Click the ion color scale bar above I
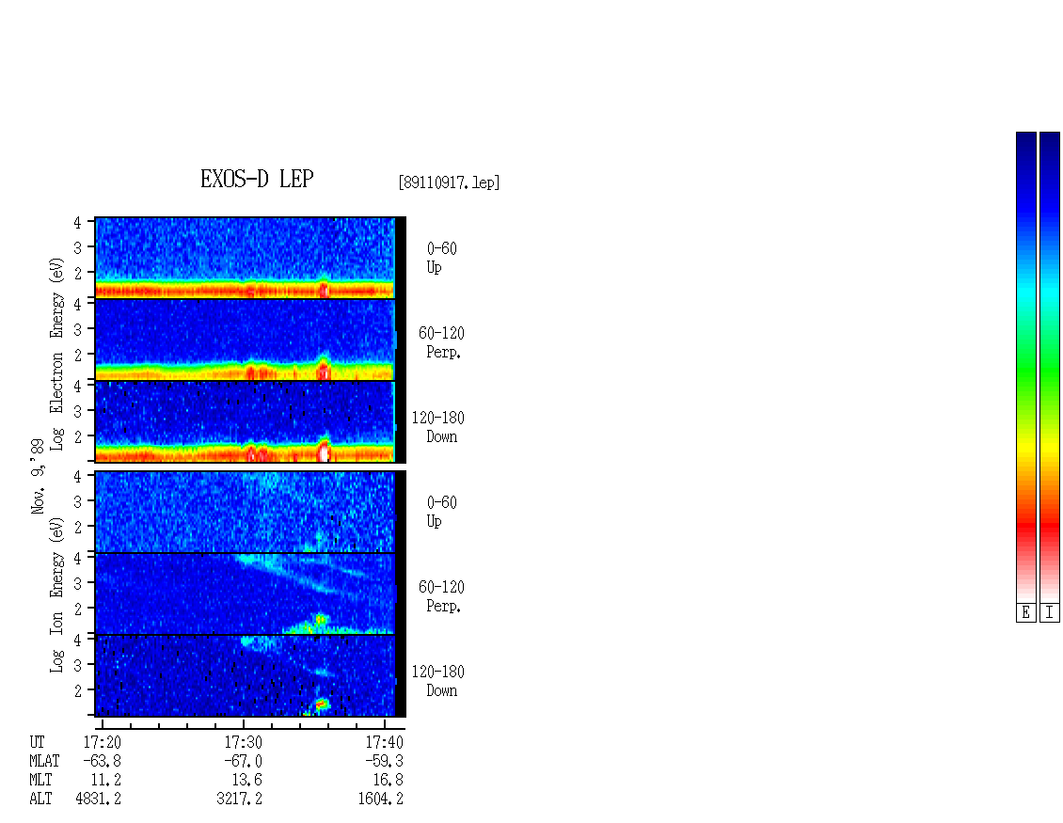1063x823 pixels. (x=1050, y=367)
